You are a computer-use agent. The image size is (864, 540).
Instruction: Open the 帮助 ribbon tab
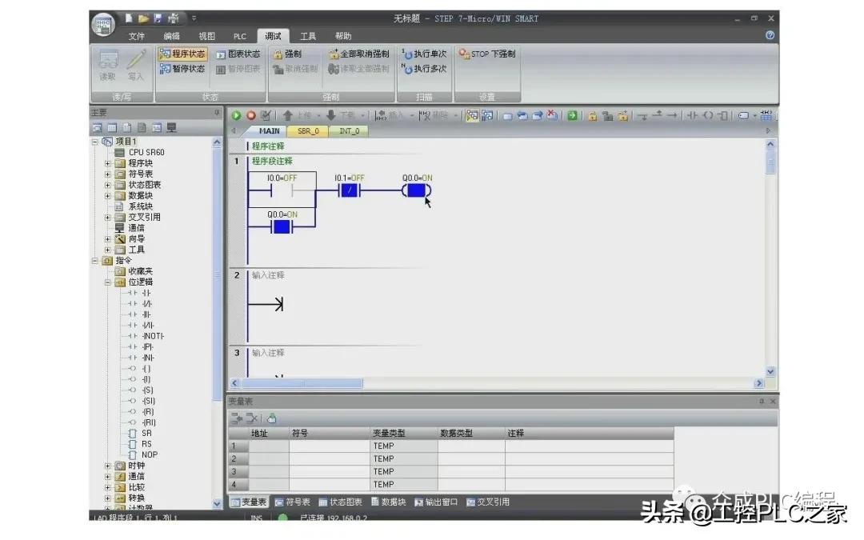[x=342, y=36]
